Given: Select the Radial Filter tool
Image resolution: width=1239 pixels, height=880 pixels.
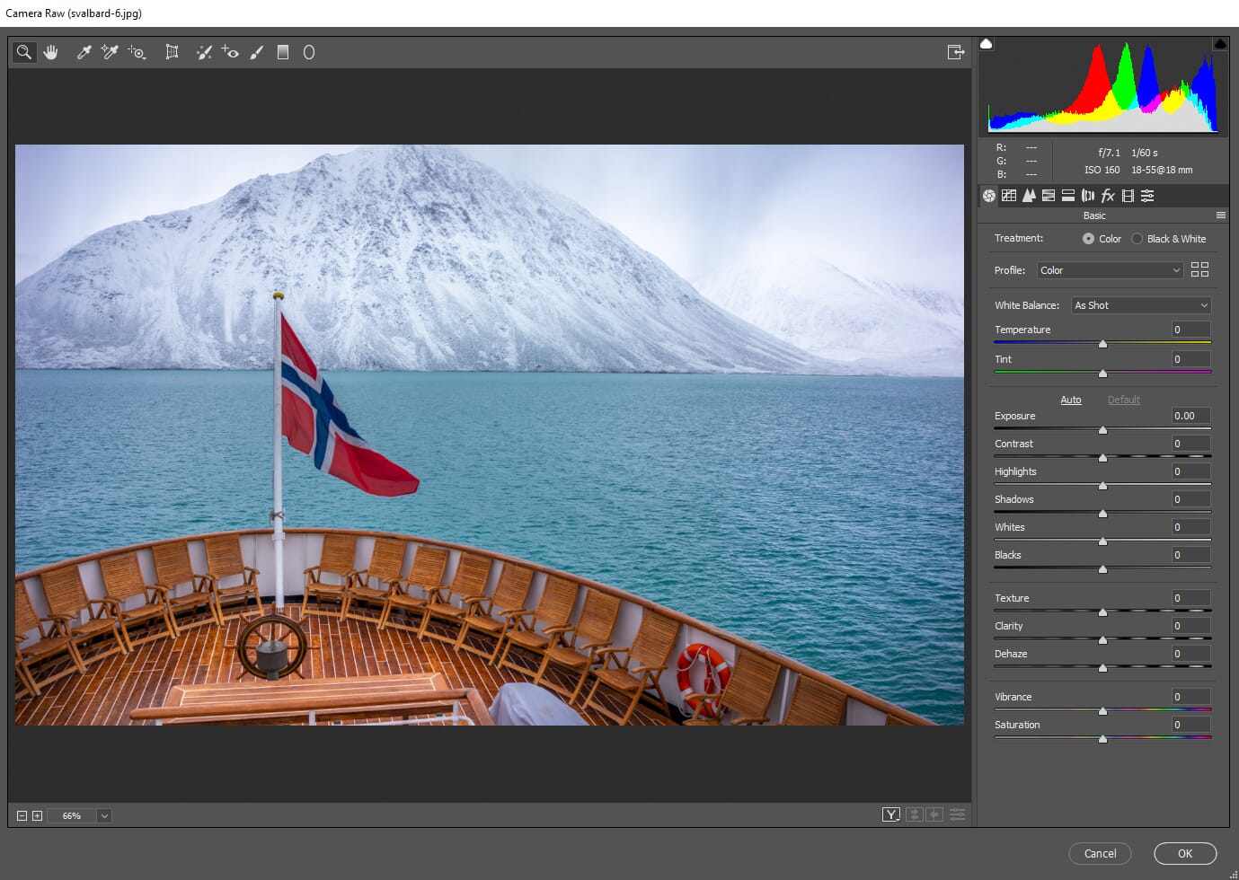Looking at the screenshot, I should pos(309,52).
